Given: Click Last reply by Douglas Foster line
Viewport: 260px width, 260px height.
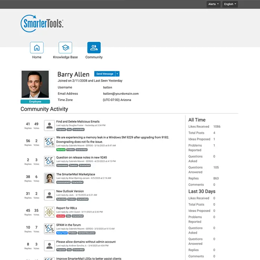Looking at the screenshot, I should click(x=81, y=126).
